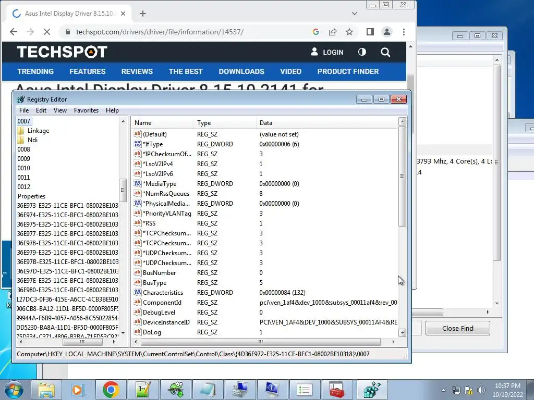This screenshot has height=400, width=534.
Task: Go back in Chrome
Action: (13, 32)
